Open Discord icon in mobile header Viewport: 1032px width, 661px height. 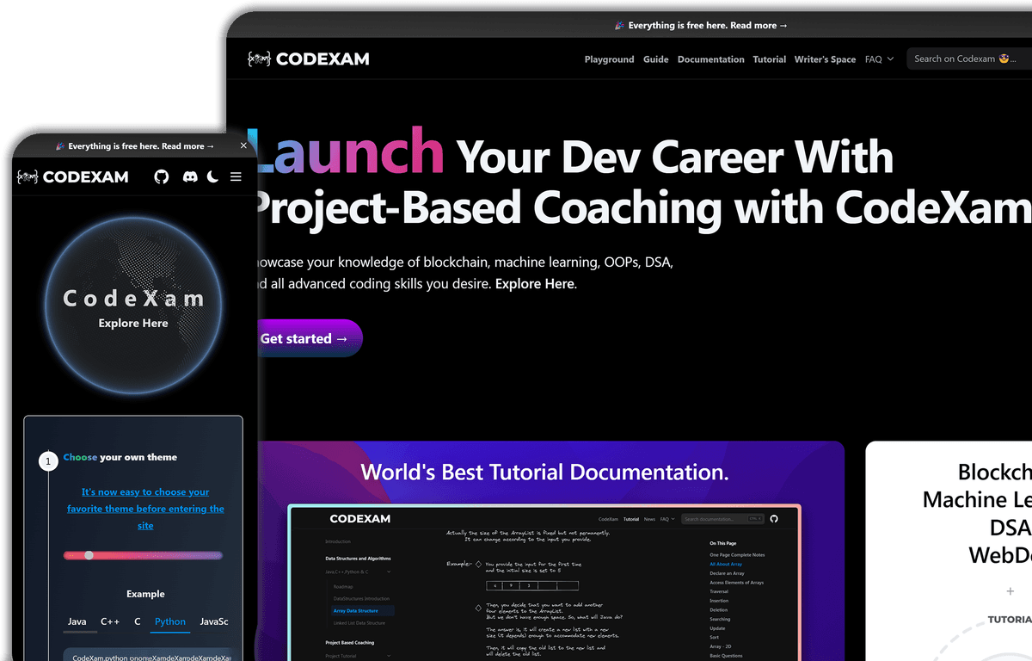click(189, 176)
